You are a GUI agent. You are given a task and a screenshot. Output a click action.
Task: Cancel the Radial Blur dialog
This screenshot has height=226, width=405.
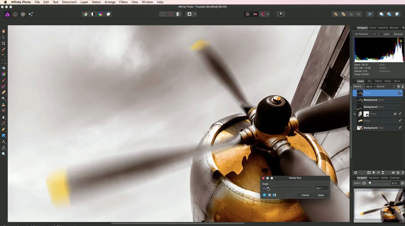pos(305,195)
